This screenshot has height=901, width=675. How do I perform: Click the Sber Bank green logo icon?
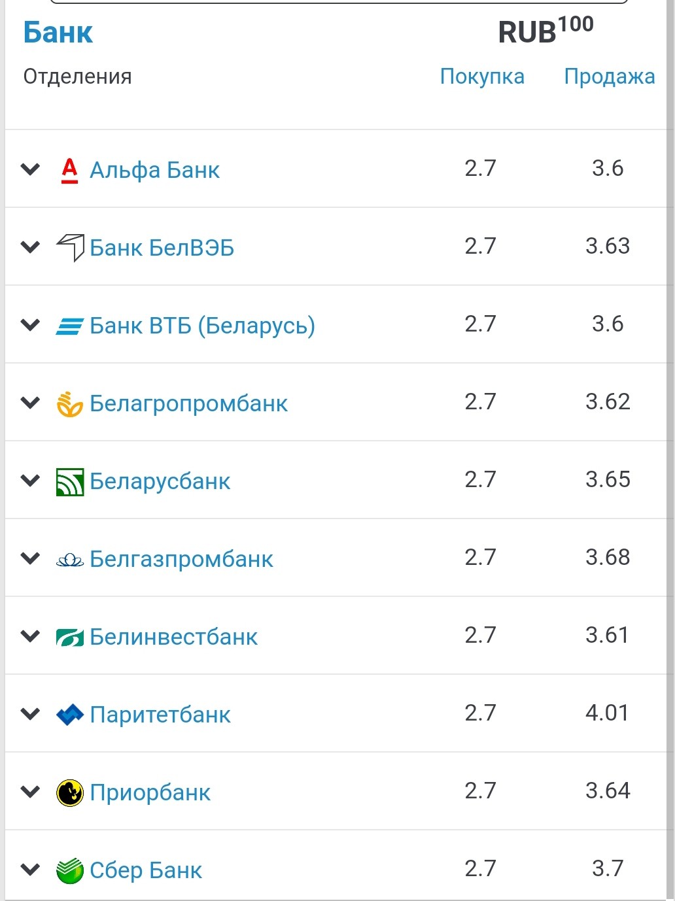coord(70,871)
